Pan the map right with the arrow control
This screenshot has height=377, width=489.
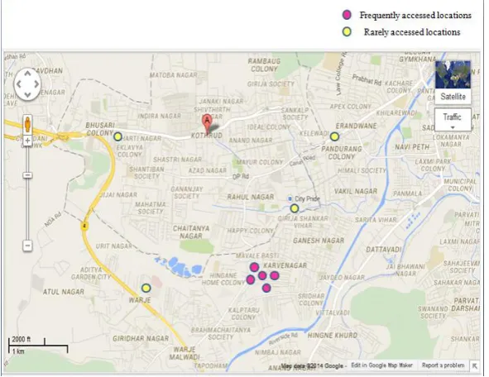tap(36, 84)
